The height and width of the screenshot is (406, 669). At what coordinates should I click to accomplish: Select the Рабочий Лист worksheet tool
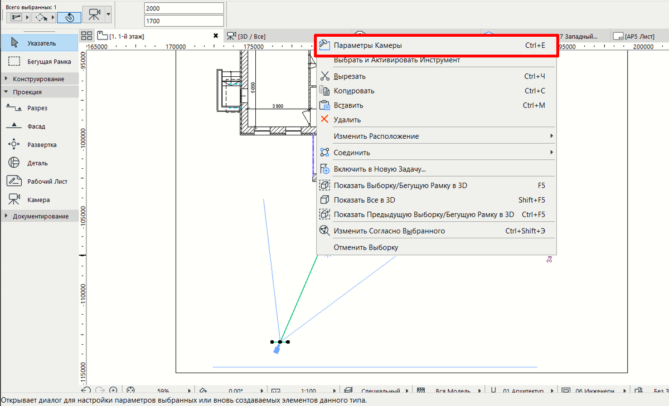(x=39, y=182)
